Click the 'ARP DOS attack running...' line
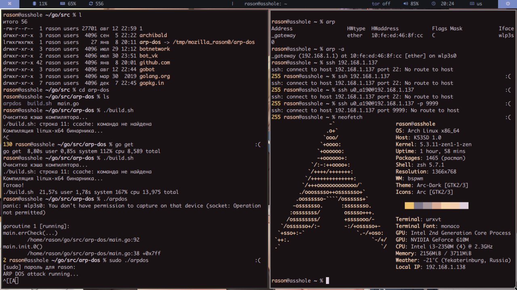This screenshot has height=290, width=517. (41, 274)
